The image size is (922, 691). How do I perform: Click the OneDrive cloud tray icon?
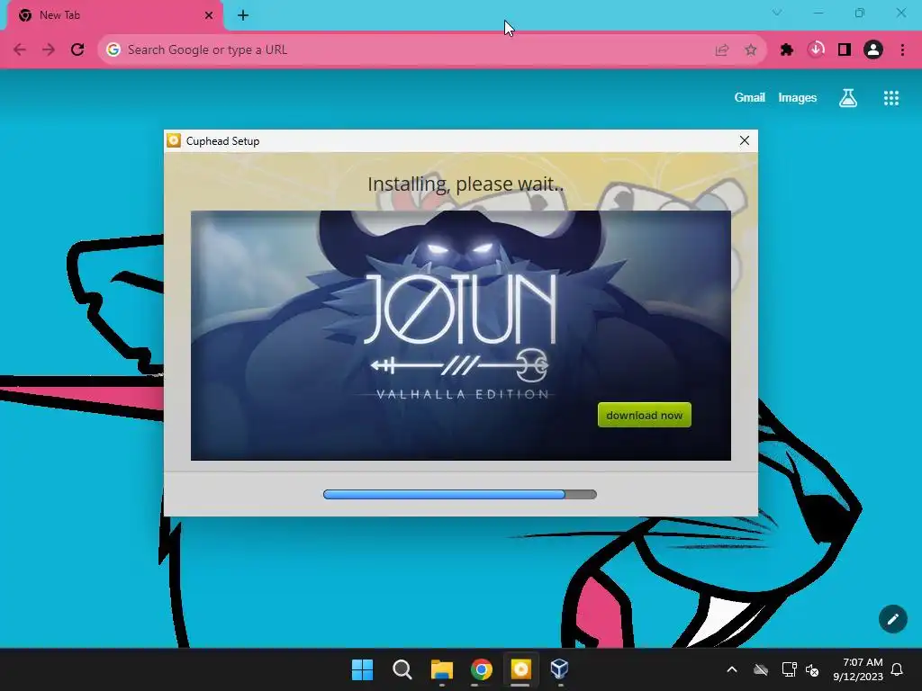coord(761,669)
